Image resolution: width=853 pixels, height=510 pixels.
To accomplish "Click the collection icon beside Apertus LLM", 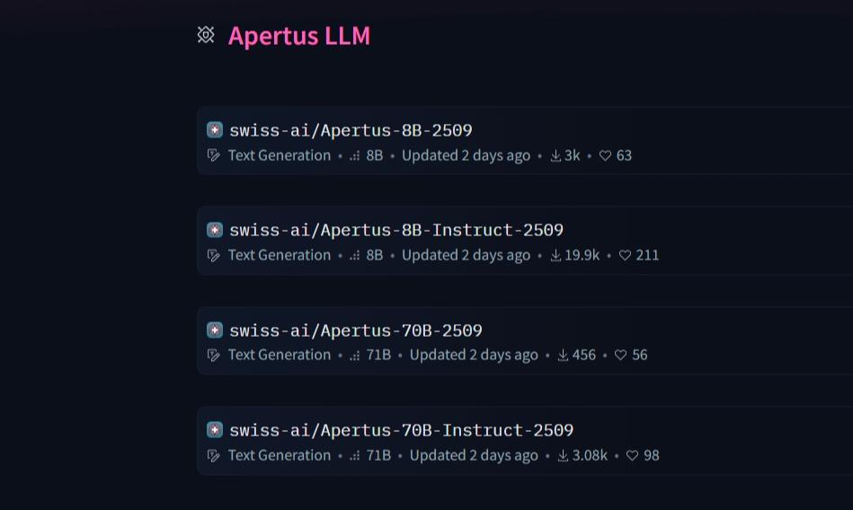I will coord(206,35).
